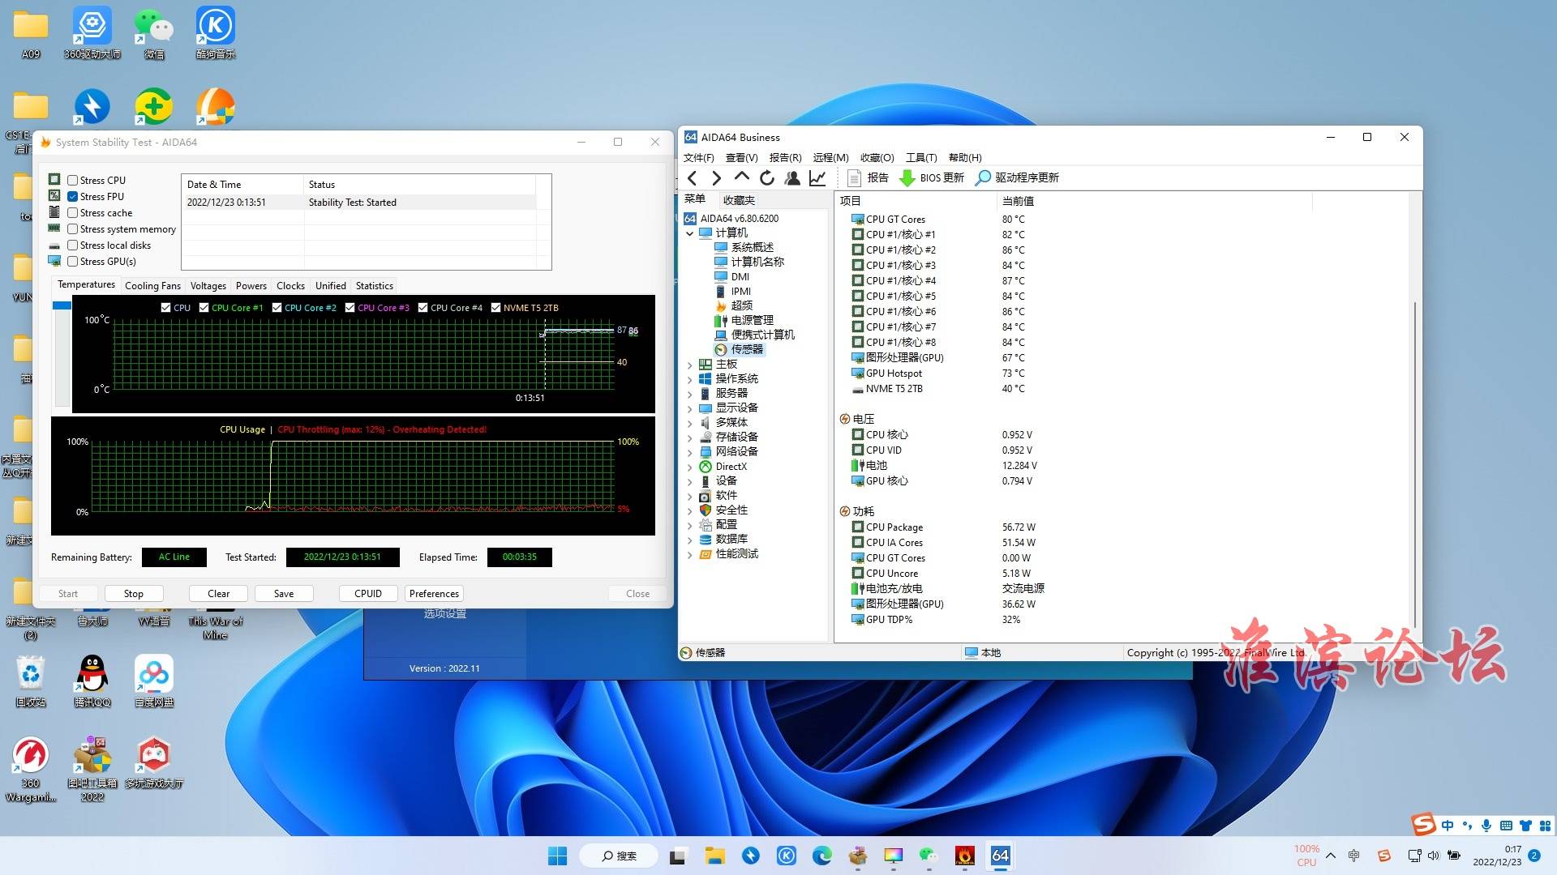This screenshot has height=875, width=1557.
Task: Switch to the Cooling Fans tab
Action: click(152, 286)
